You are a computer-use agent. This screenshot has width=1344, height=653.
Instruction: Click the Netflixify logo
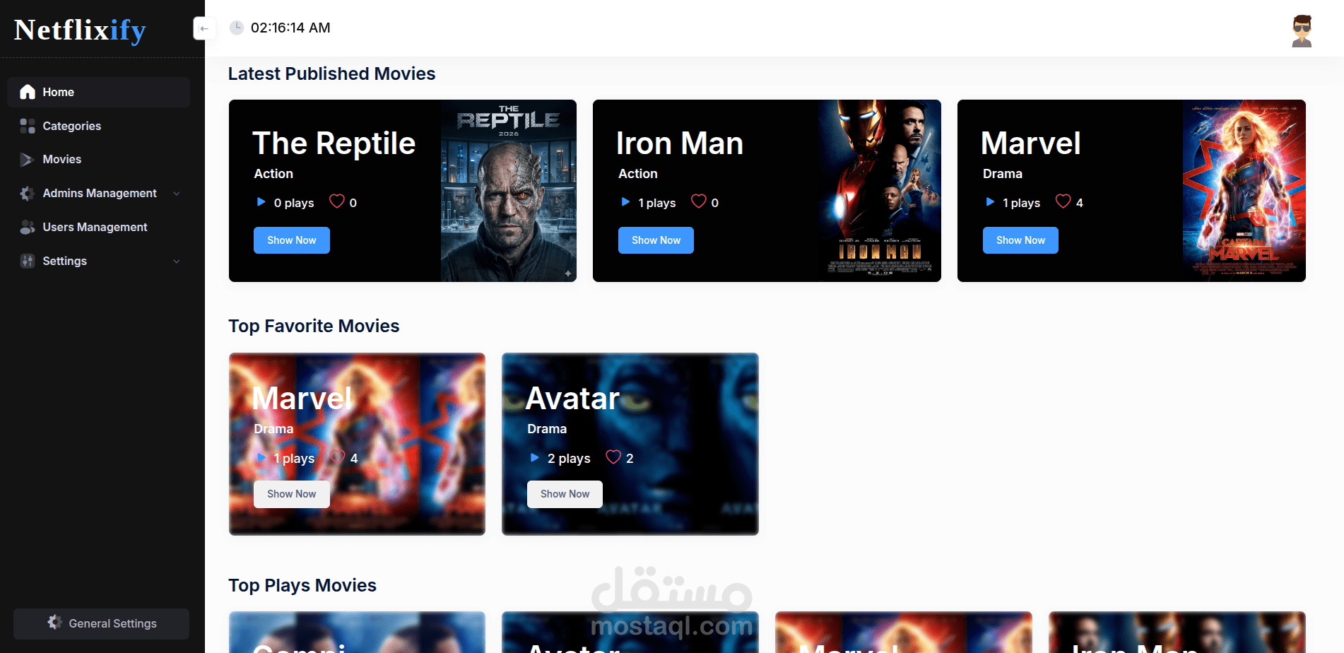point(80,30)
